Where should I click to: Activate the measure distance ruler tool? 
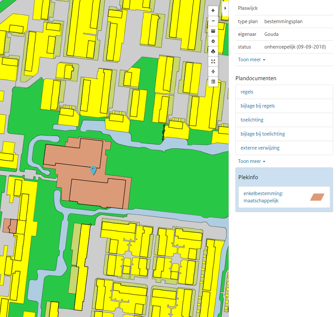click(x=213, y=31)
